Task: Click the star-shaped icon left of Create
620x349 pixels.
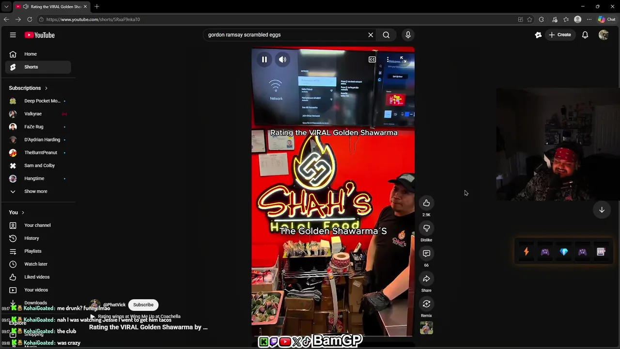Action: [538, 35]
